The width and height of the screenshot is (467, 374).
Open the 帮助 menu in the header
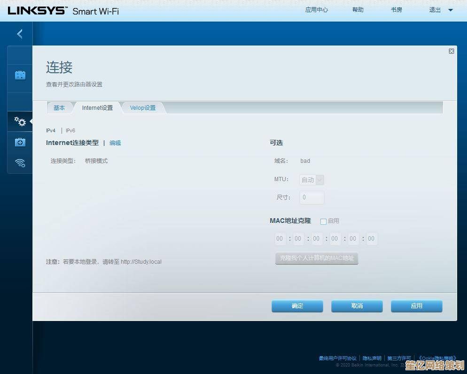coord(358,10)
